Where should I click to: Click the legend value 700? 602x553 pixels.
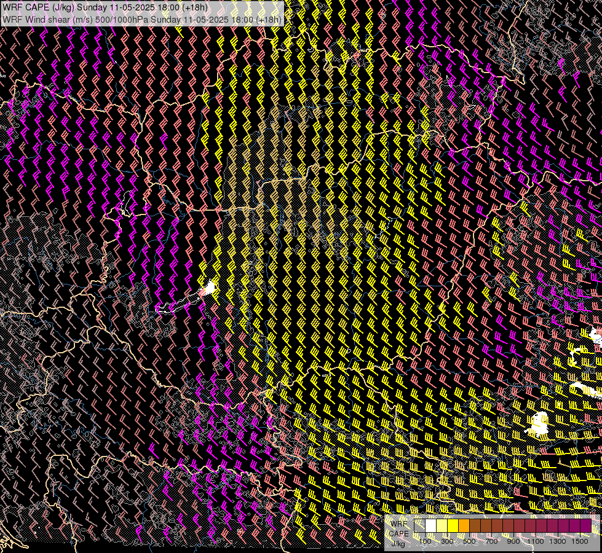tap(491, 541)
